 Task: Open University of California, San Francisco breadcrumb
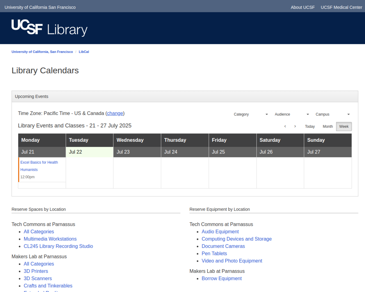click(x=42, y=52)
